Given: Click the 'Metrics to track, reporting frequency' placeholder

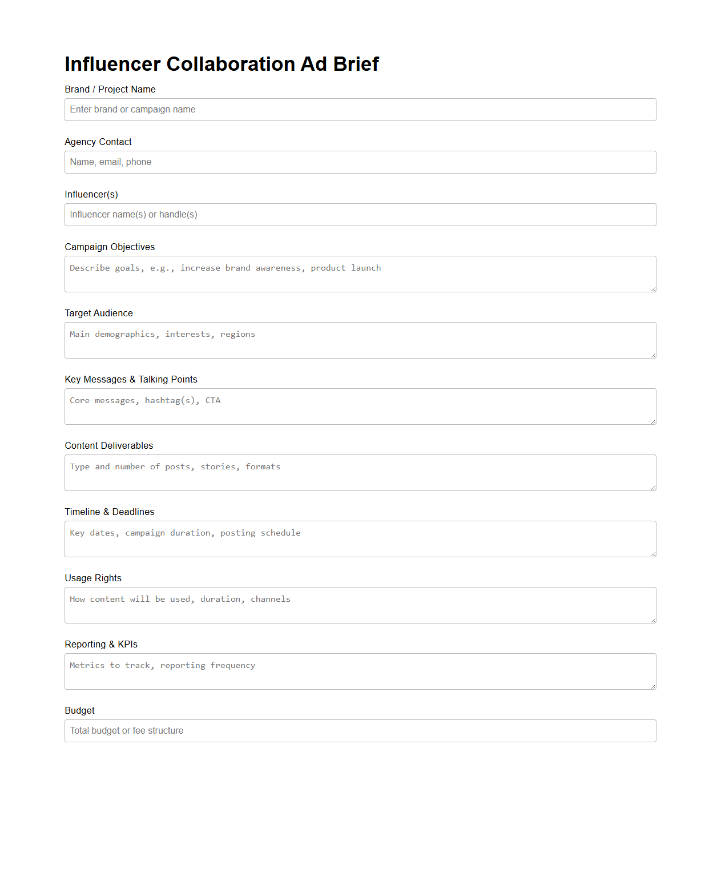Looking at the screenshot, I should [162, 665].
